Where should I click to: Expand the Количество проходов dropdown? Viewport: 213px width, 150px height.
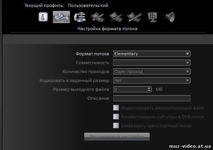[x=152, y=72]
